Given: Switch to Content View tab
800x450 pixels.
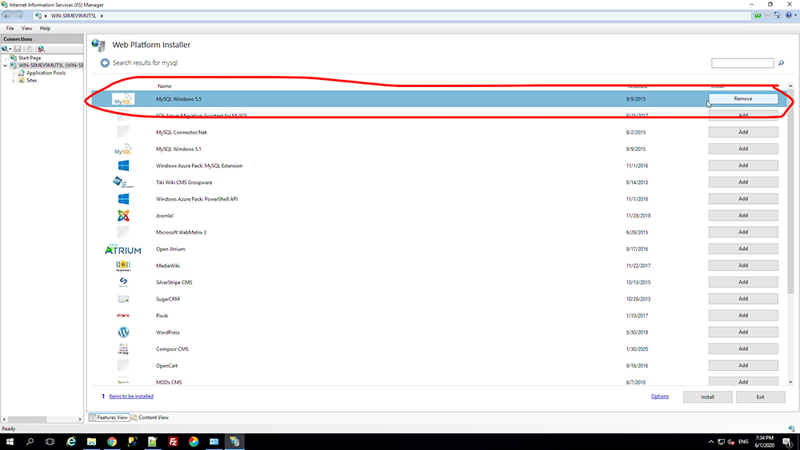Looking at the screenshot, I should (x=150, y=417).
